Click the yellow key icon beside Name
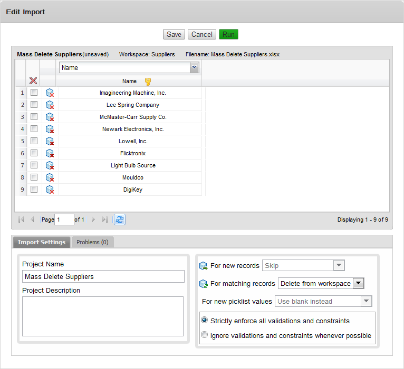Image resolution: width=404 pixels, height=369 pixels. pyautogui.click(x=148, y=82)
